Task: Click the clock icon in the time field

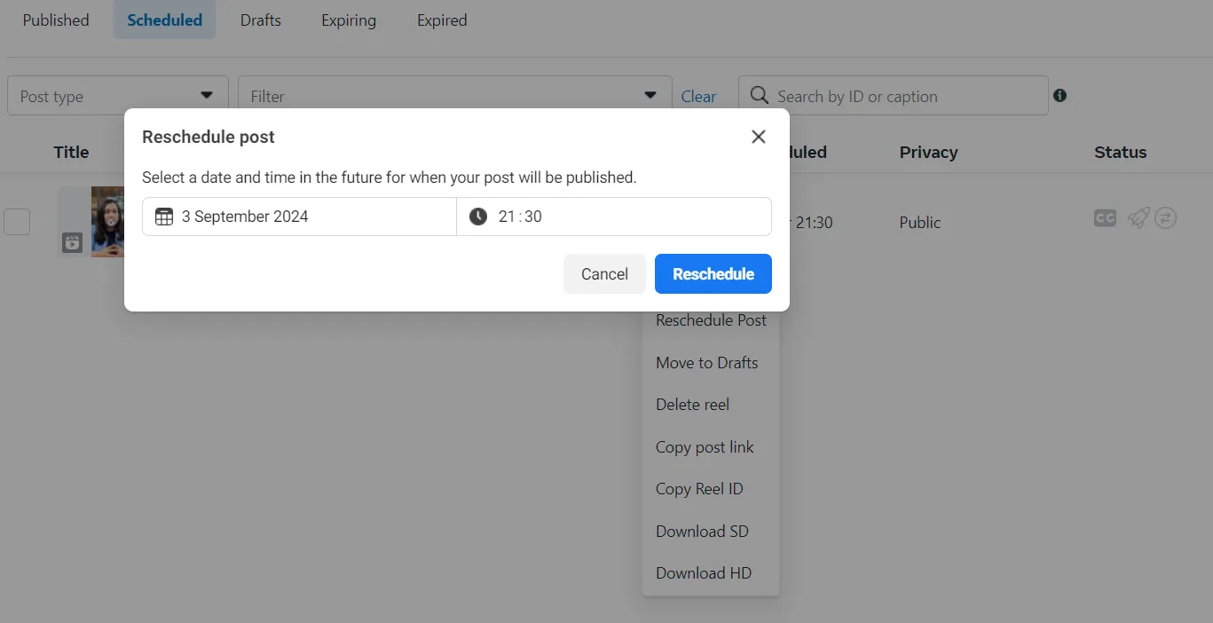Action: coord(478,216)
